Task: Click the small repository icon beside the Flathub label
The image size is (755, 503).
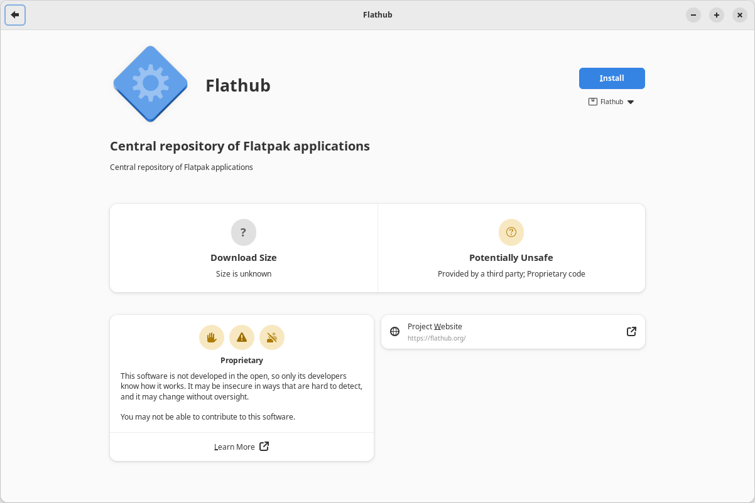Action: pyautogui.click(x=592, y=101)
